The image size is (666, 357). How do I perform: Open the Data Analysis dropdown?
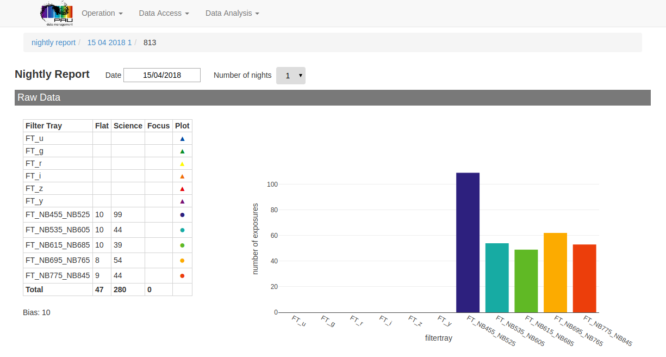click(x=232, y=13)
